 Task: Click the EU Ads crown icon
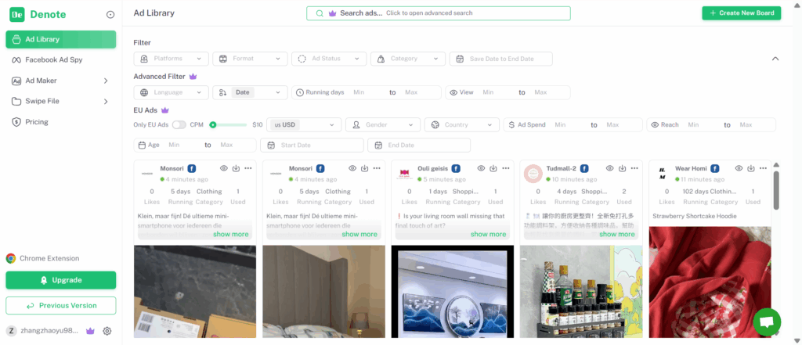click(x=164, y=110)
